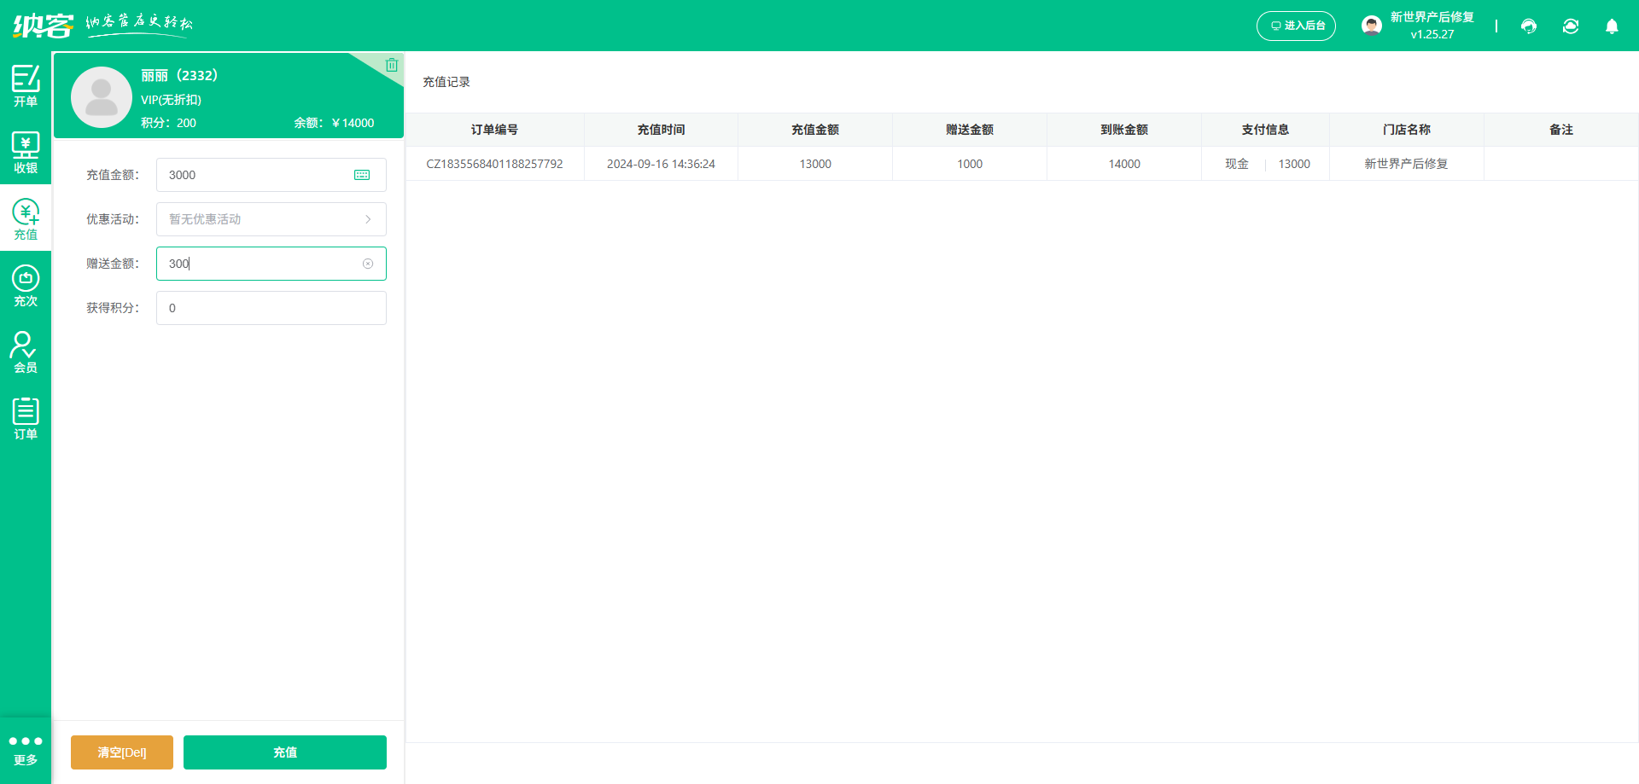The height and width of the screenshot is (784, 1639).
Task: Open the 订单 orders section
Action: click(26, 418)
